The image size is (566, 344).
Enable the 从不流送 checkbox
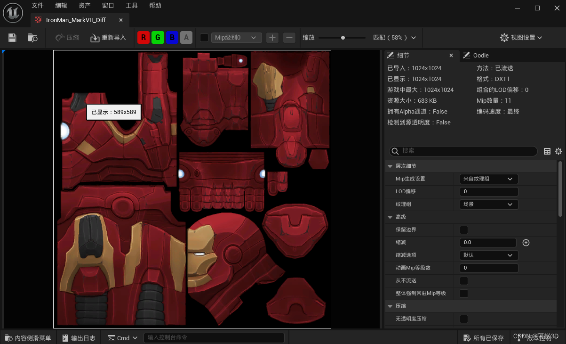pos(464,281)
